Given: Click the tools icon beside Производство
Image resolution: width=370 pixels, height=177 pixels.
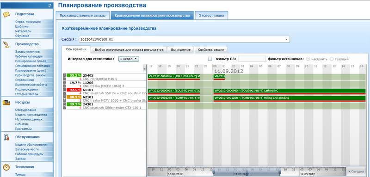Looking at the screenshot, I should pyautogui.click(x=6, y=44).
